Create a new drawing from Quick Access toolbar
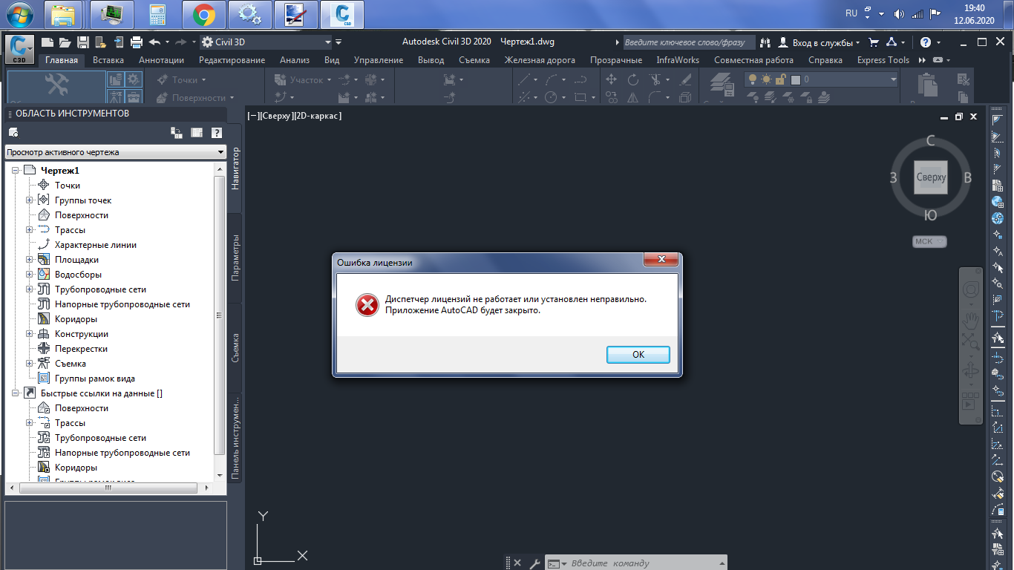 click(48, 42)
